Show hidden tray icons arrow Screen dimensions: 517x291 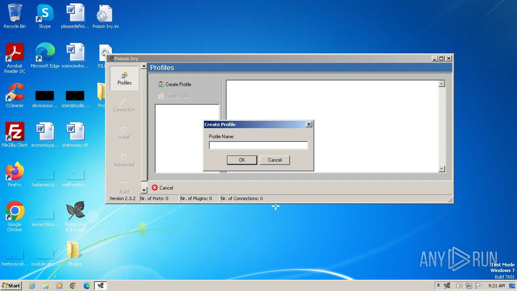(x=438, y=286)
